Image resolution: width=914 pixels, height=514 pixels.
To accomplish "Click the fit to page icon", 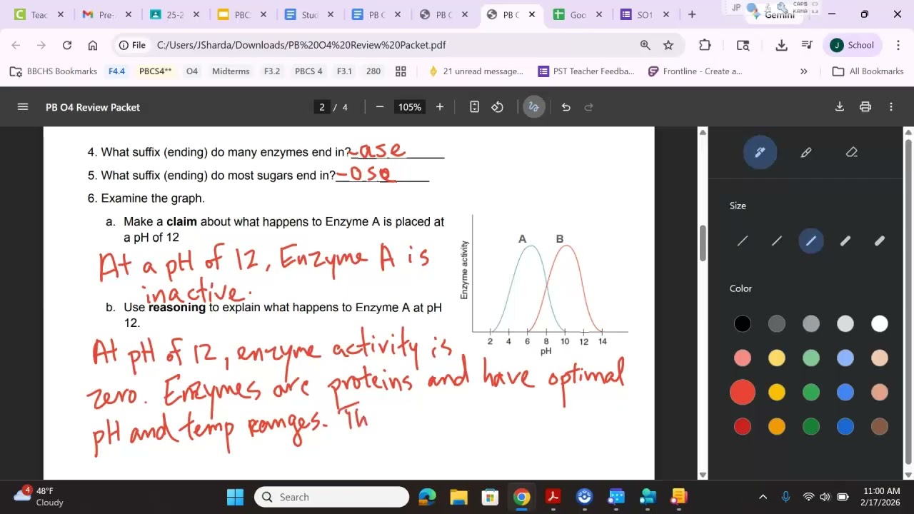I will (474, 107).
